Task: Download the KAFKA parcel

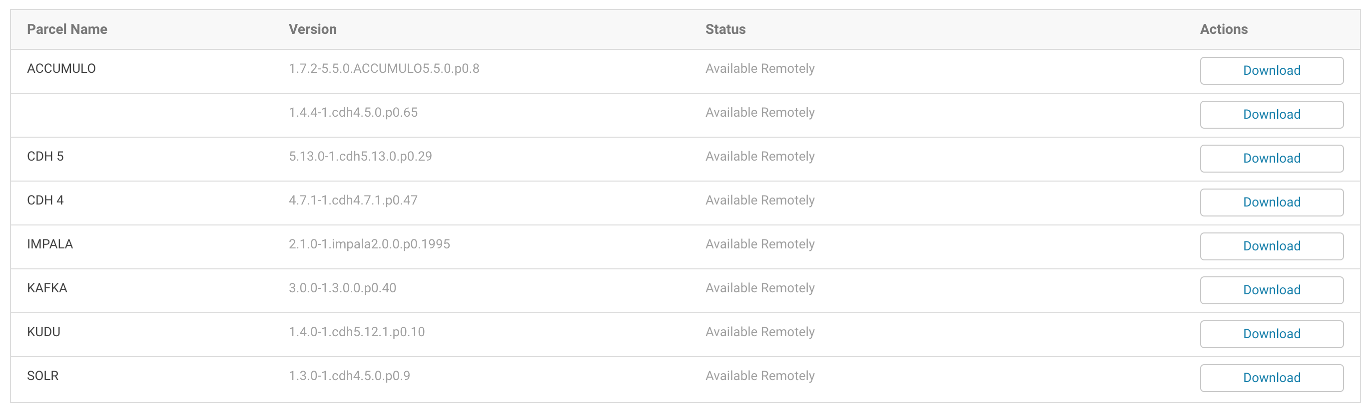Action: click(1271, 290)
